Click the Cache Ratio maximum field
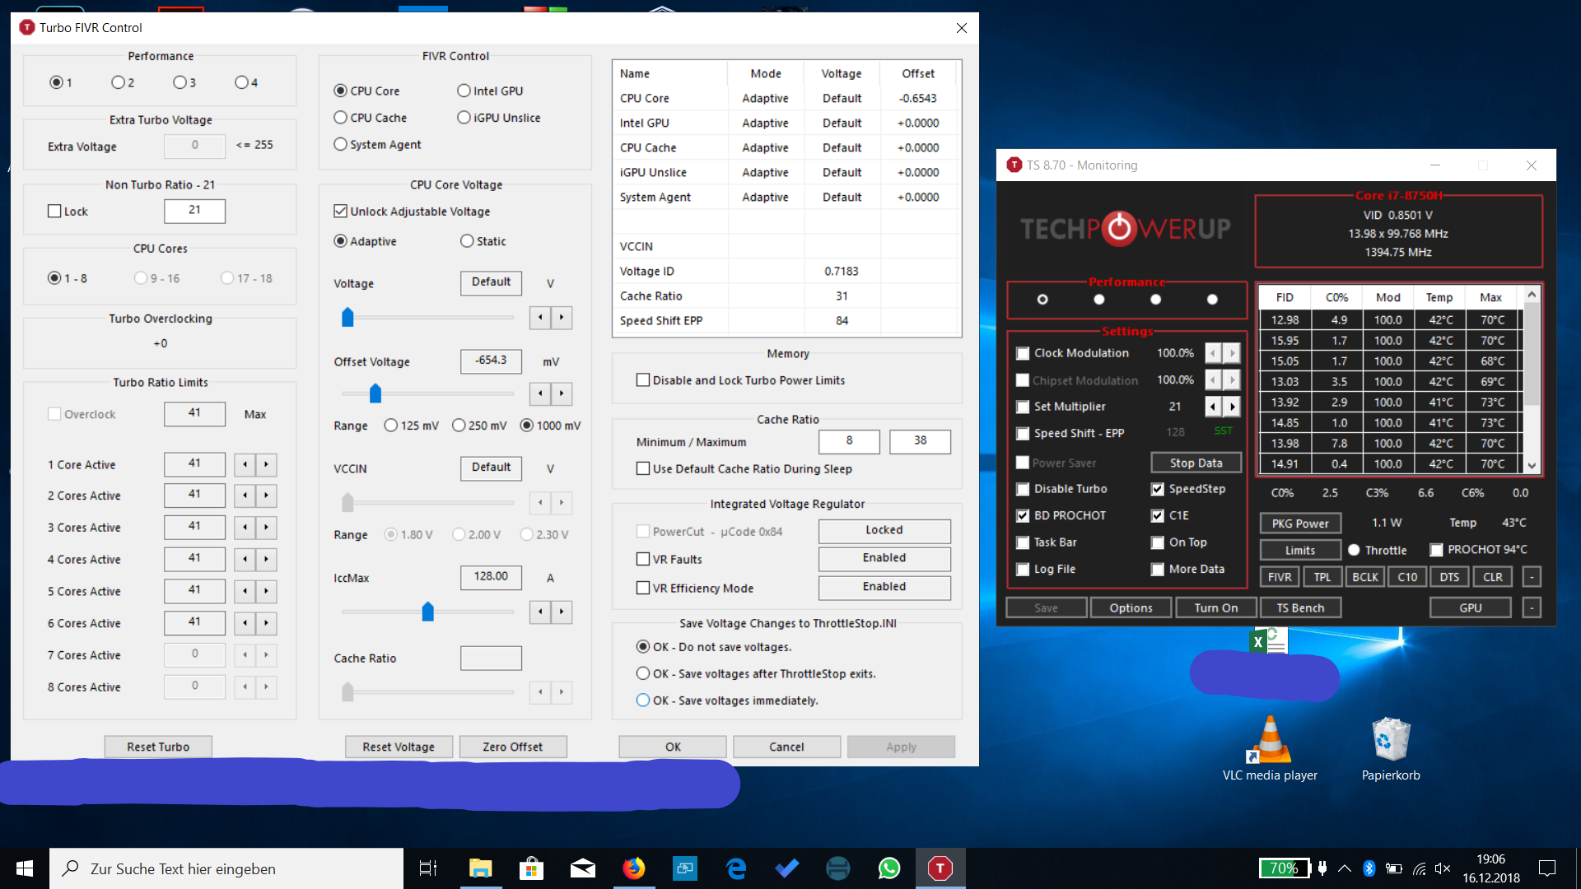Viewport: 1581px width, 889px height. click(920, 441)
